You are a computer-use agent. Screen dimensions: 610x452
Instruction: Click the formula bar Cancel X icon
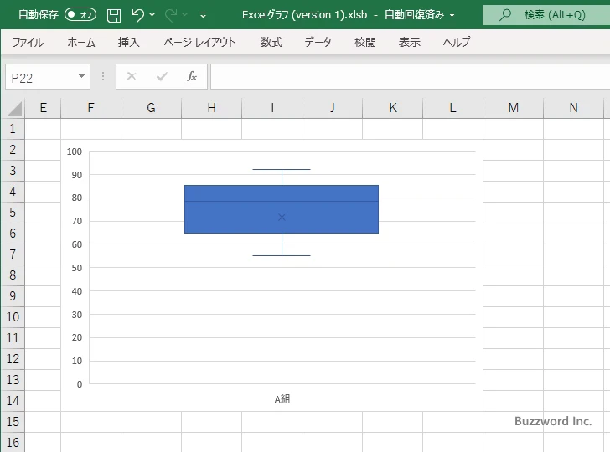pyautogui.click(x=132, y=76)
